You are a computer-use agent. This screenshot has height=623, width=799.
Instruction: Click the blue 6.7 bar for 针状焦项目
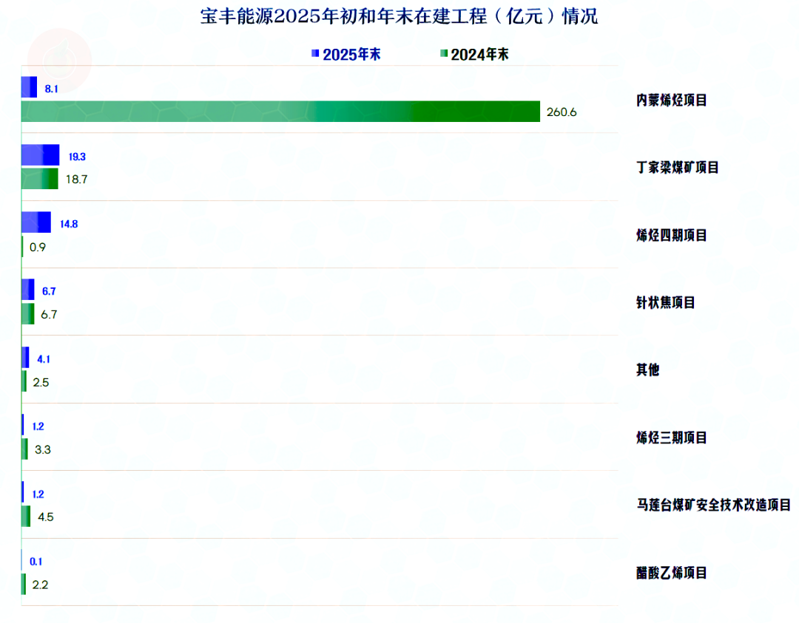[28, 290]
